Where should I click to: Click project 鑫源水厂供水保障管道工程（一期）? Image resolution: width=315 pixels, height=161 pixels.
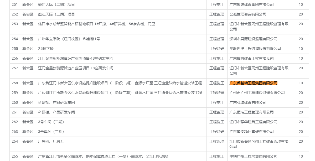103,156
